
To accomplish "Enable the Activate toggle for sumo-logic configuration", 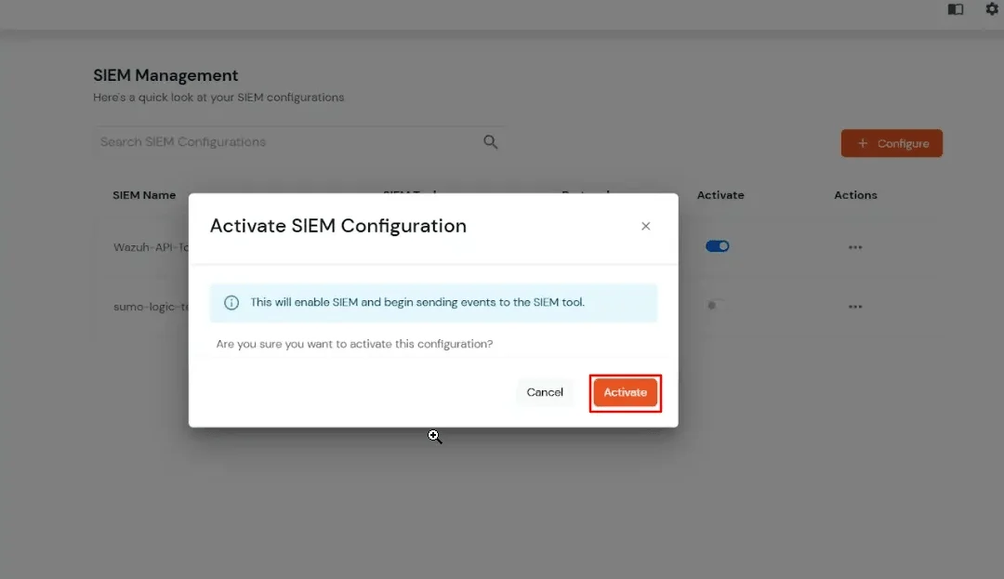I will point(715,306).
